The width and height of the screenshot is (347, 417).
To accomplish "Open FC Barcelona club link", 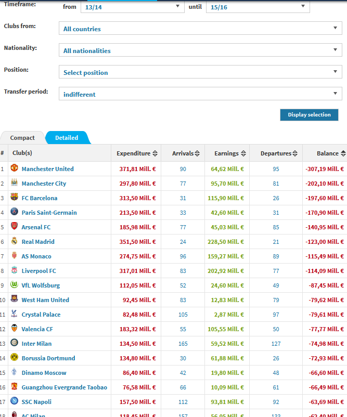I will coord(40,198).
